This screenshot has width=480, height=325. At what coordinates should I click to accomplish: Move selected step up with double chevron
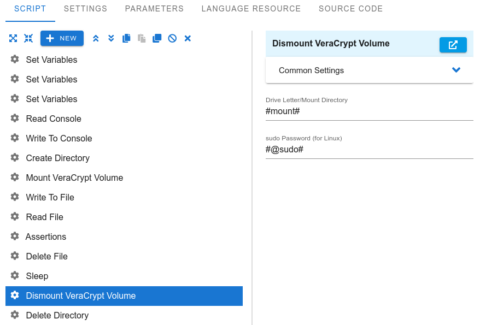(x=96, y=38)
